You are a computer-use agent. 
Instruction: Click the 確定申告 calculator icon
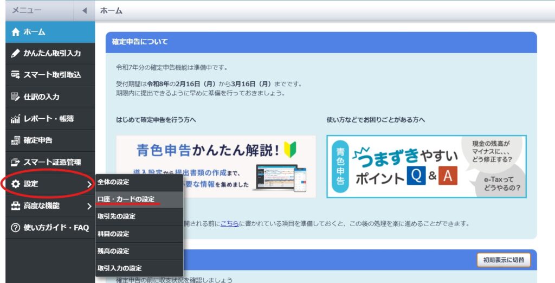tap(16, 140)
